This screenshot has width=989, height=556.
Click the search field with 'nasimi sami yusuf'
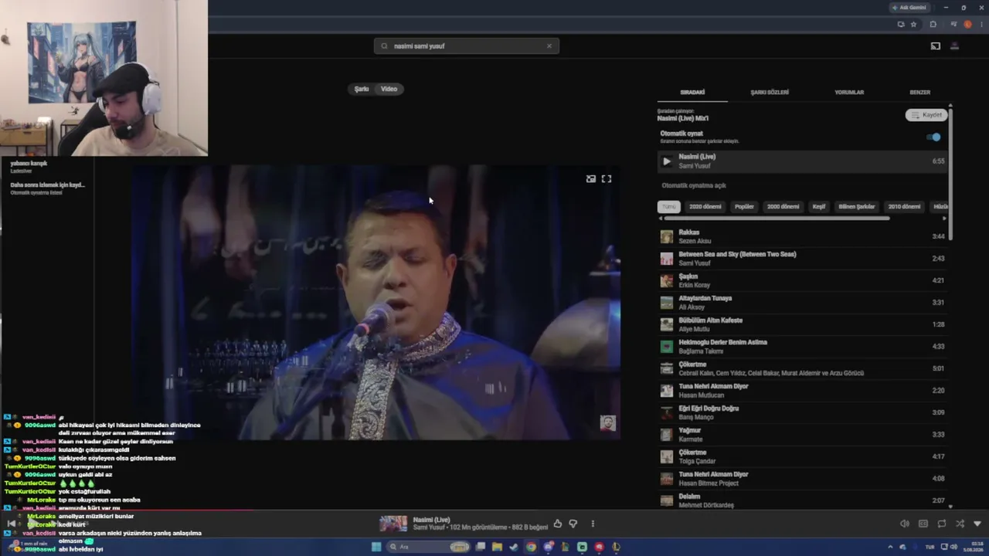click(467, 46)
